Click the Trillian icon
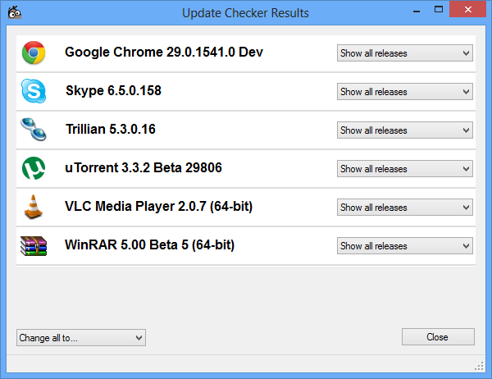Image resolution: width=492 pixels, height=379 pixels. 33,130
